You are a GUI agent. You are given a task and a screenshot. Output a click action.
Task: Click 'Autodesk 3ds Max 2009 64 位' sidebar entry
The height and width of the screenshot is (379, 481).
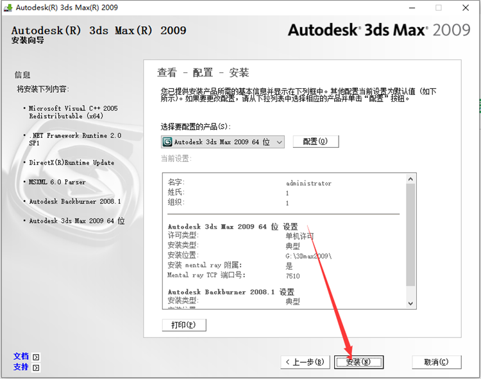coord(77,221)
